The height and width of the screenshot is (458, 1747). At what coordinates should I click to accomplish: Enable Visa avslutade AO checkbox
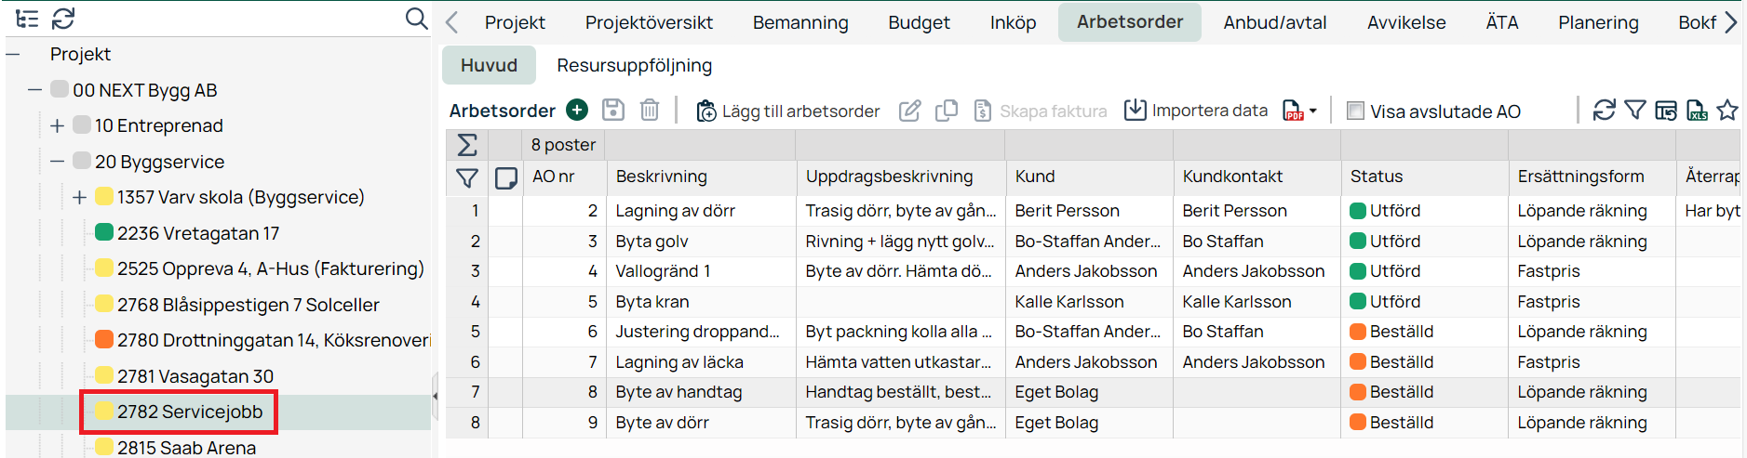pyautogui.click(x=1356, y=111)
